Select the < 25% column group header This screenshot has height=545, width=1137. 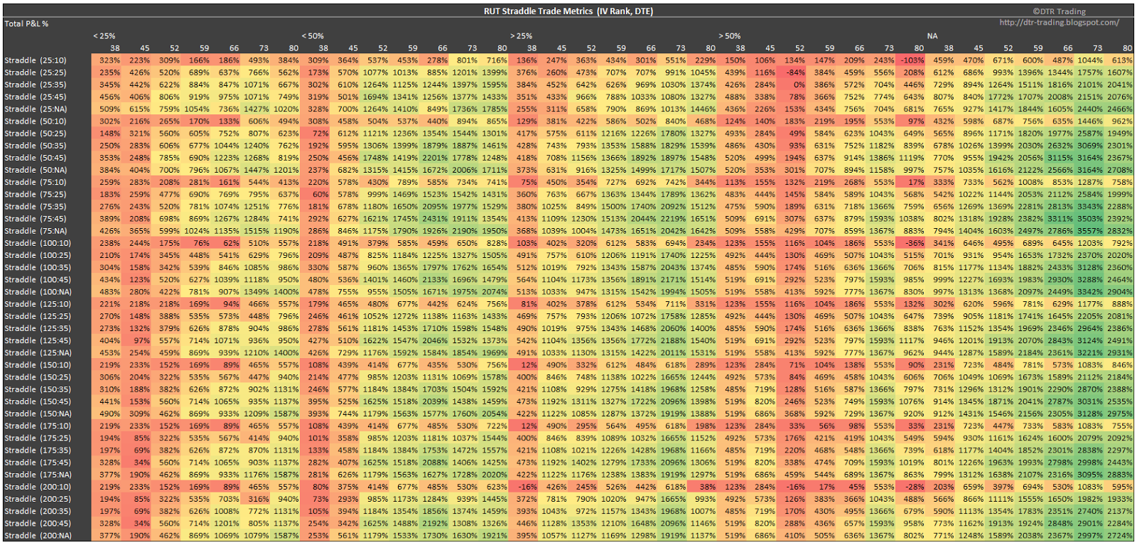click(104, 36)
